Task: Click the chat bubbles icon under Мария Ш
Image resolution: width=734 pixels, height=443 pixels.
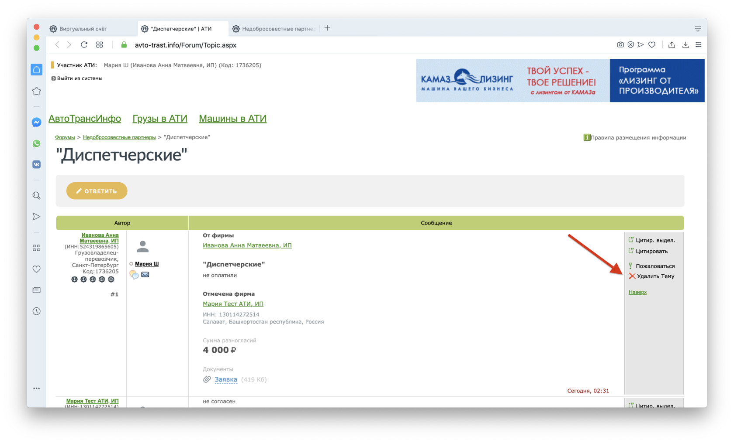Action: [134, 275]
